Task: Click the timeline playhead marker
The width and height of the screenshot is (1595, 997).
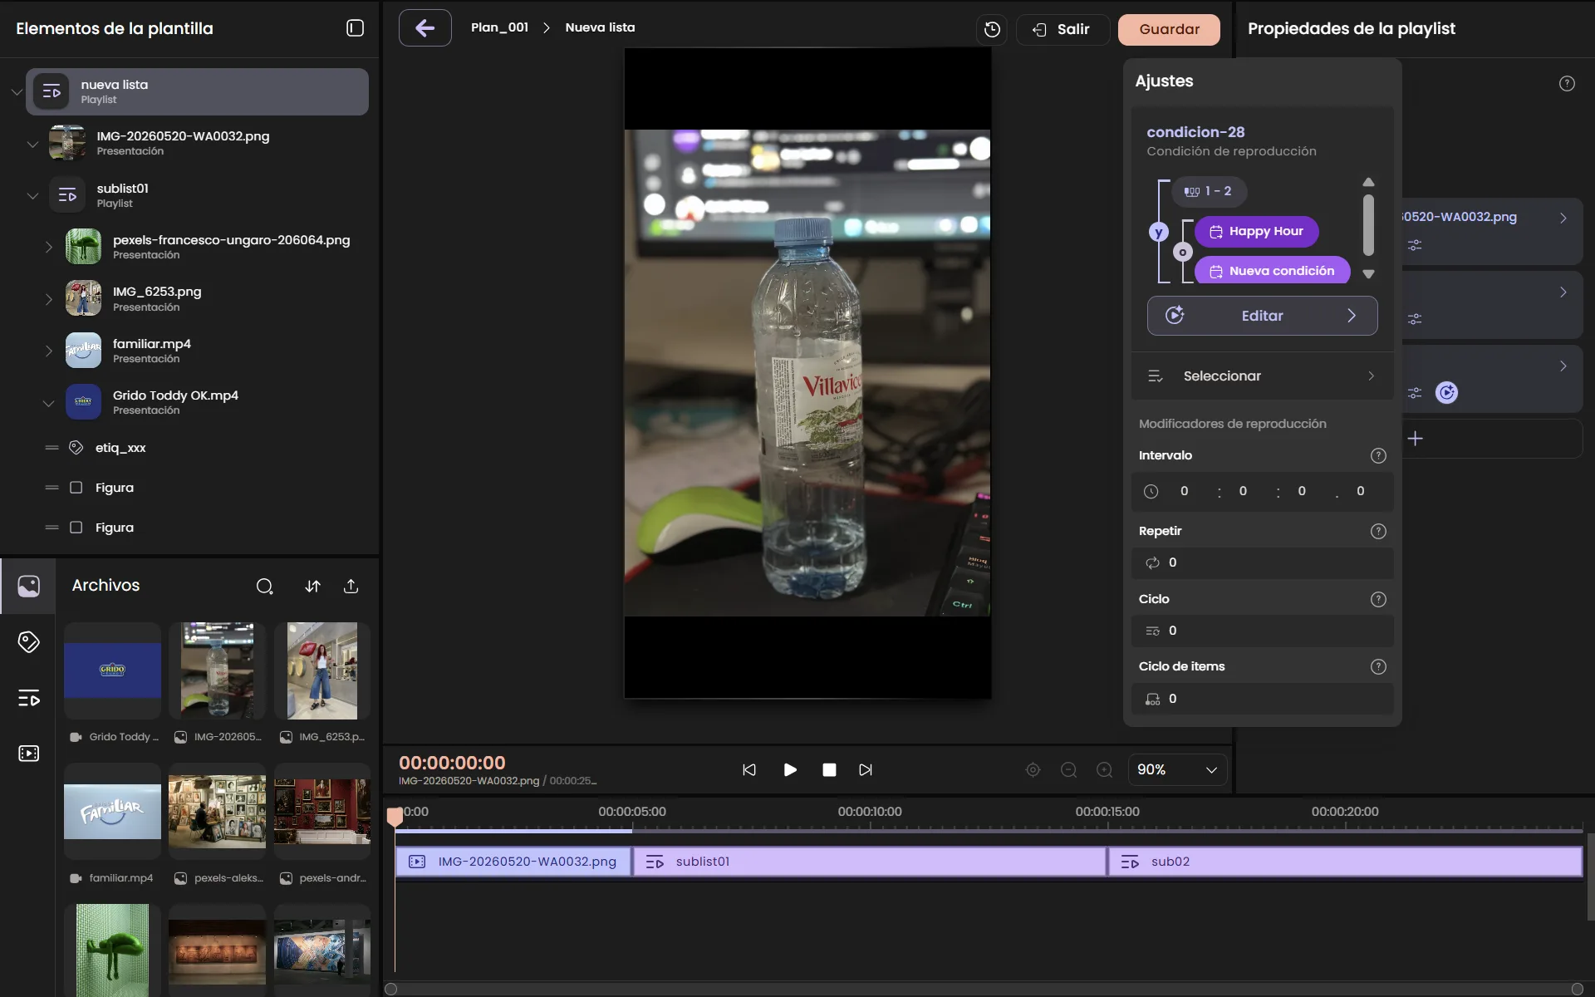Action: (x=395, y=818)
